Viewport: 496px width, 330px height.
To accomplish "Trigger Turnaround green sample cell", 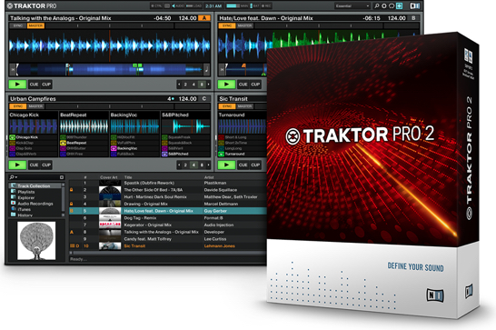I will [221, 154].
